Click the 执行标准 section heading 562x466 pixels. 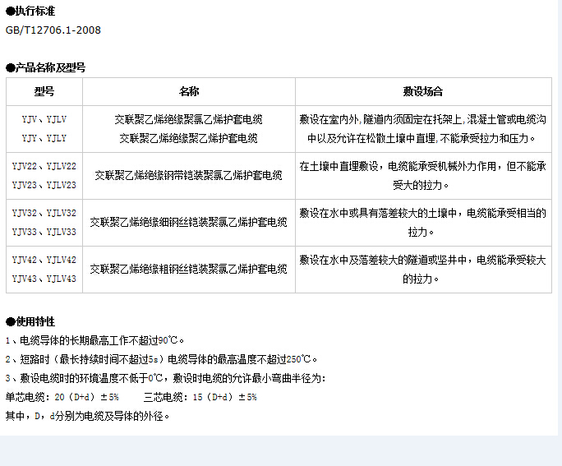[x=36, y=11]
